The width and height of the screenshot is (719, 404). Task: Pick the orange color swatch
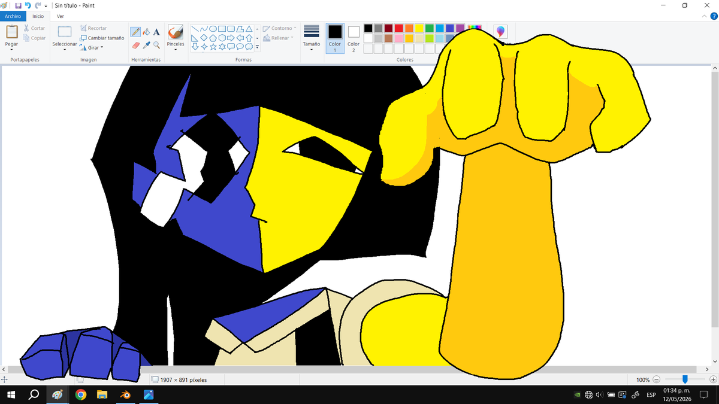[x=409, y=28]
